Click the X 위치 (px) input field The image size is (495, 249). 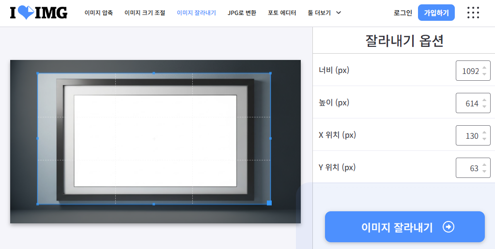click(x=473, y=135)
